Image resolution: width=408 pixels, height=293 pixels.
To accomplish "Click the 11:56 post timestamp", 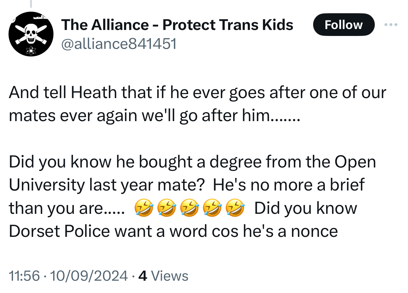I will click(24, 276).
